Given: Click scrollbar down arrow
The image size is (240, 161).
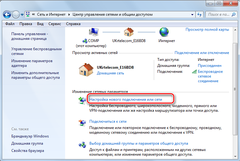Looking at the screenshot, I should 235,156.
